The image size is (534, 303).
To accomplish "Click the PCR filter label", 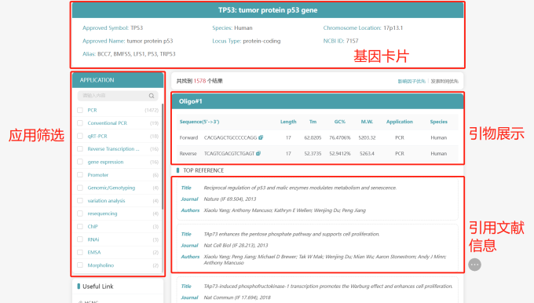I will tap(92, 110).
